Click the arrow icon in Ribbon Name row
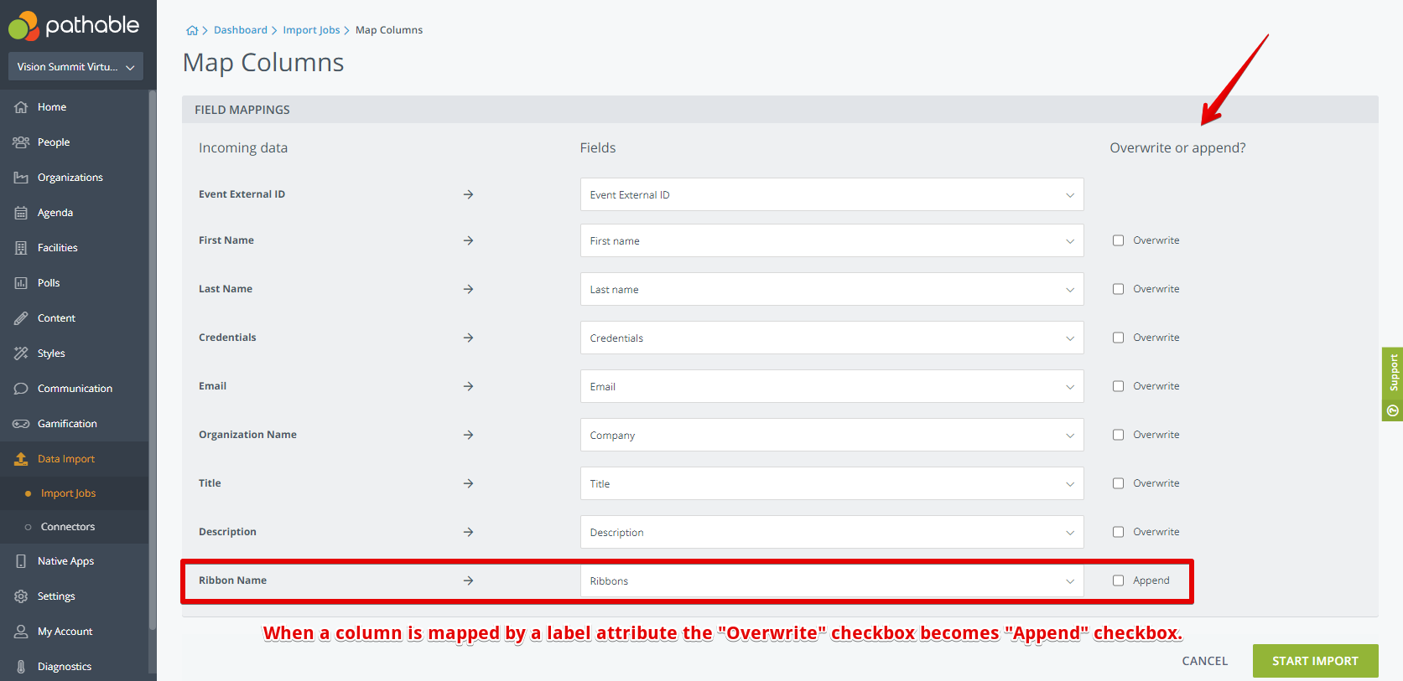Screen dimensions: 1403x681 point(469,580)
